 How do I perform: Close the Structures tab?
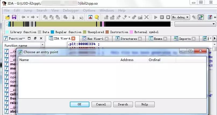(x=140, y=39)
